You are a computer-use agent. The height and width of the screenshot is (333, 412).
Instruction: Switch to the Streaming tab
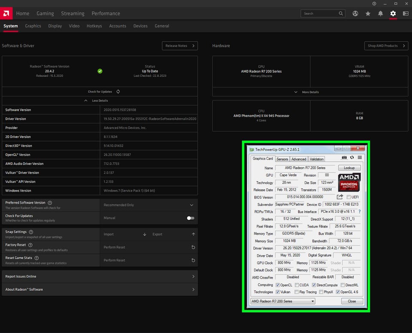73,13
